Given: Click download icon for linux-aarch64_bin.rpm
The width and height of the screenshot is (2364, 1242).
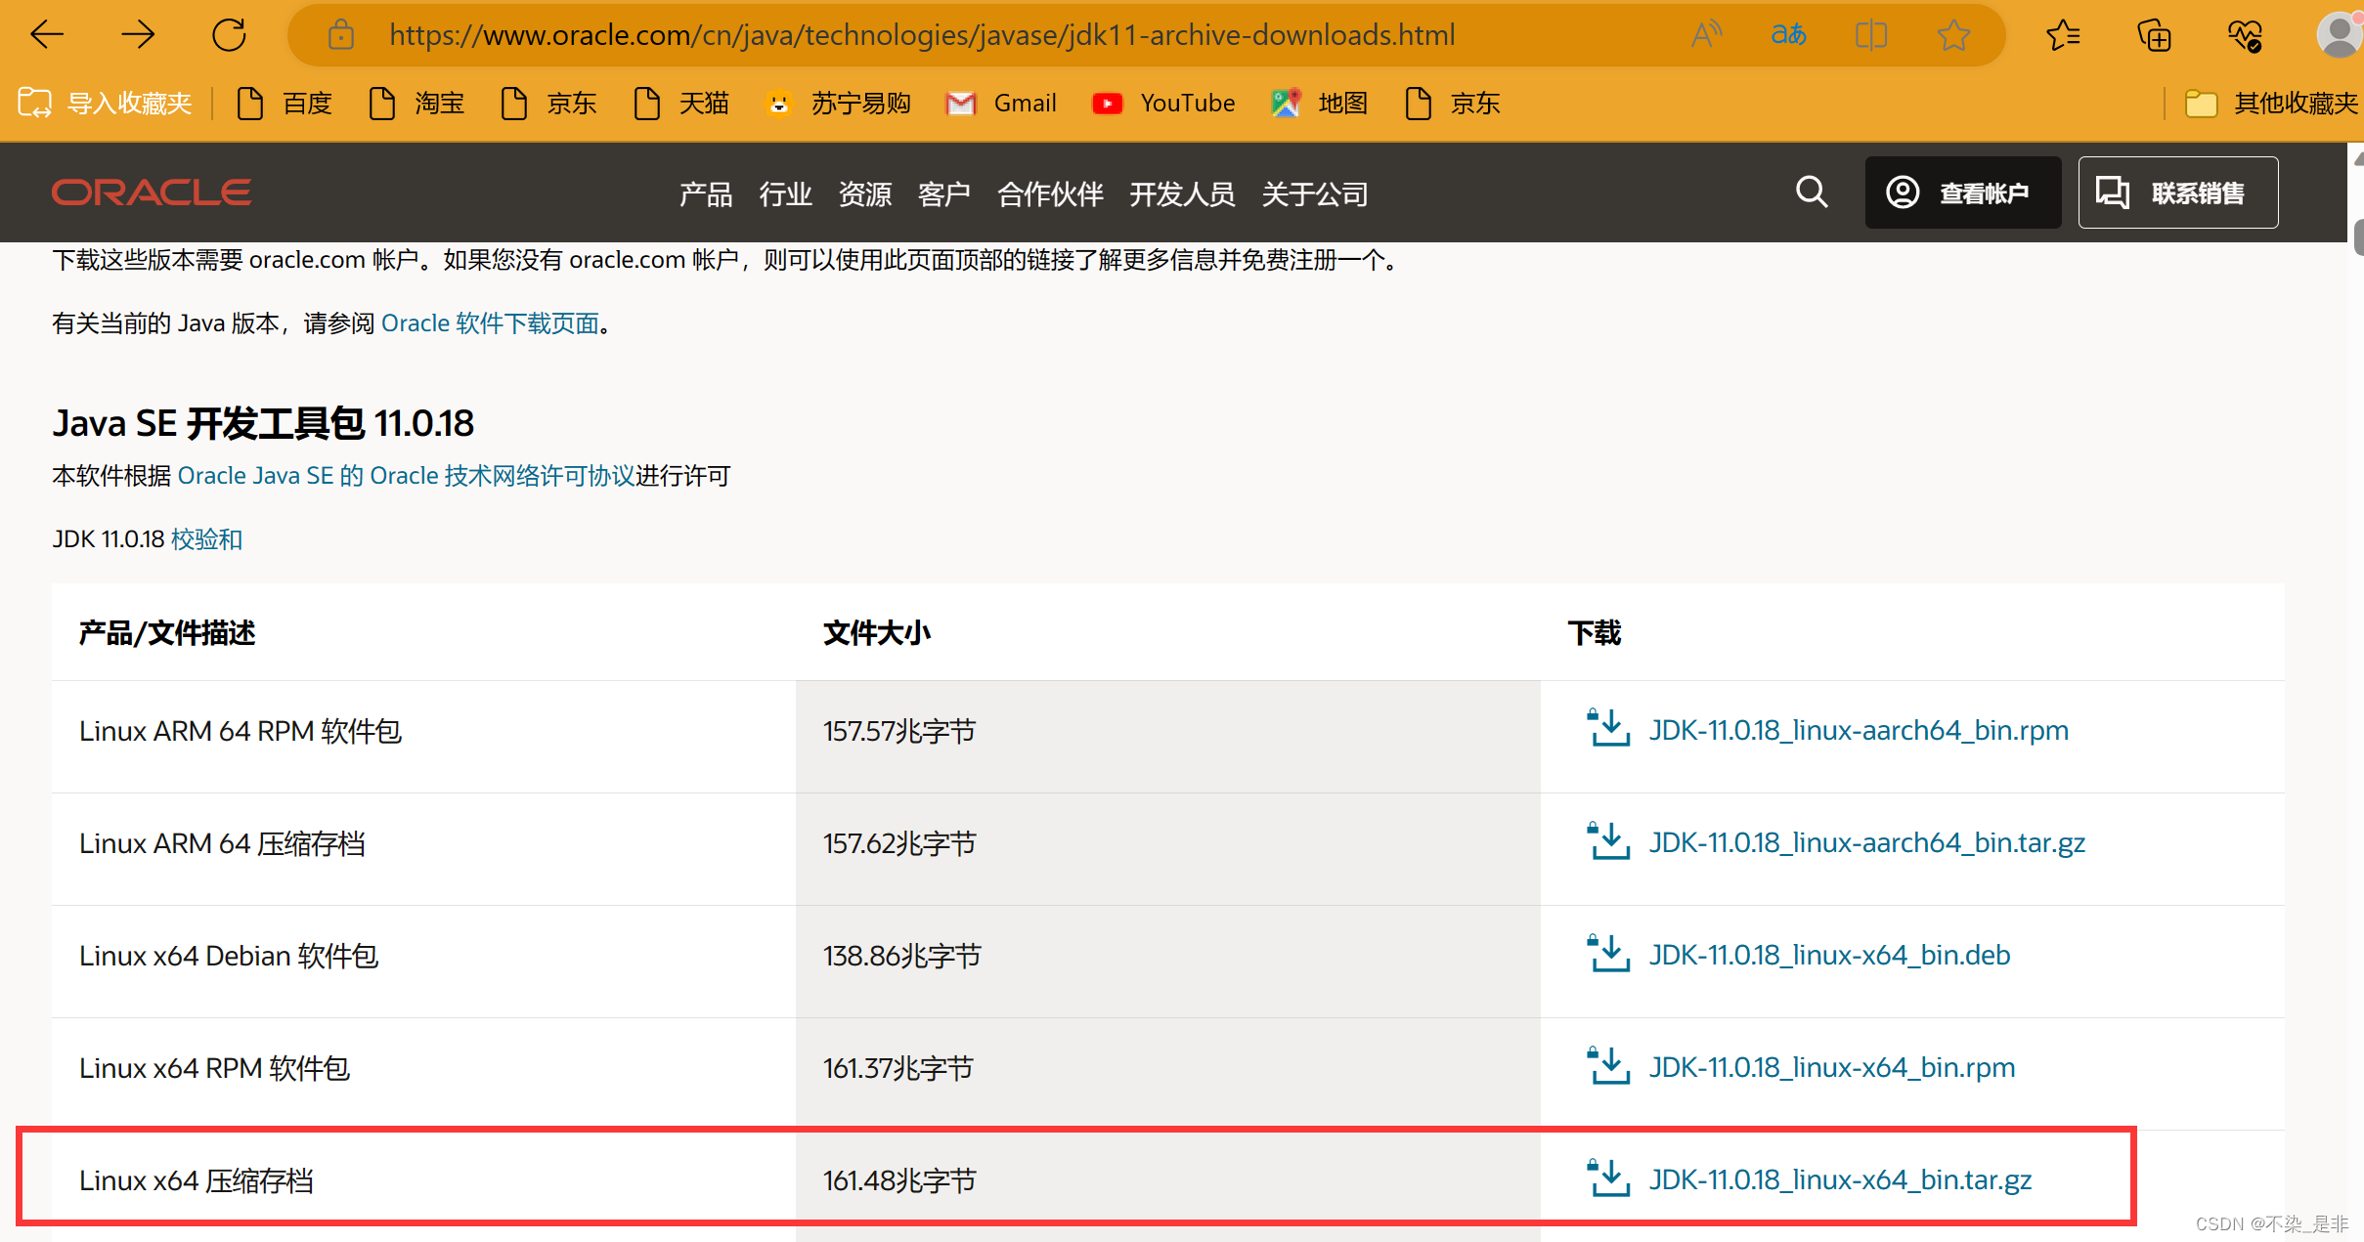Looking at the screenshot, I should (x=1607, y=729).
